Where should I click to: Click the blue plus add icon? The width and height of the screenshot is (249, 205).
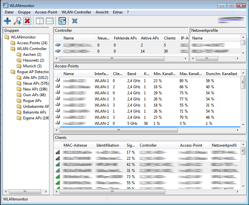pos(7,21)
